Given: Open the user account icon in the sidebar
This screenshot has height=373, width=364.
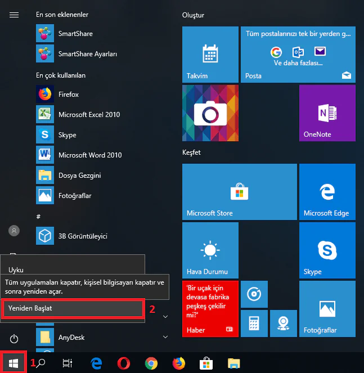Looking at the screenshot, I should coord(15,231).
